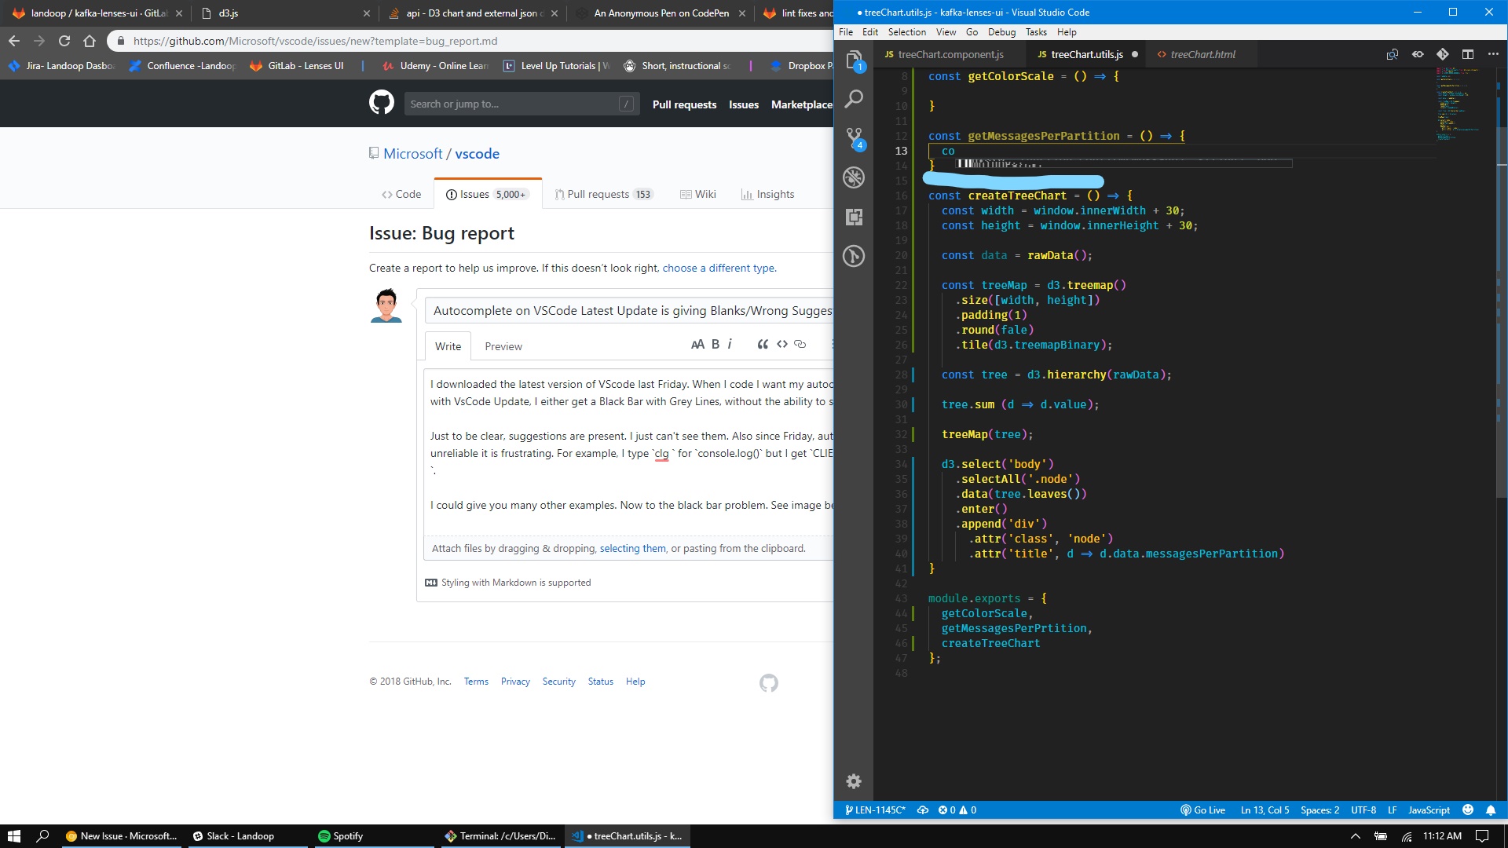Open the Selection menu in VS Code
The width and height of the screenshot is (1508, 848).
(x=906, y=32)
